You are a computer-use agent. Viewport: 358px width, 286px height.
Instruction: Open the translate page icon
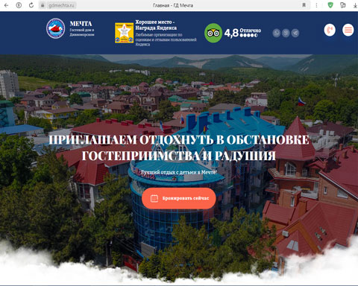pyautogui.click(x=343, y=5)
